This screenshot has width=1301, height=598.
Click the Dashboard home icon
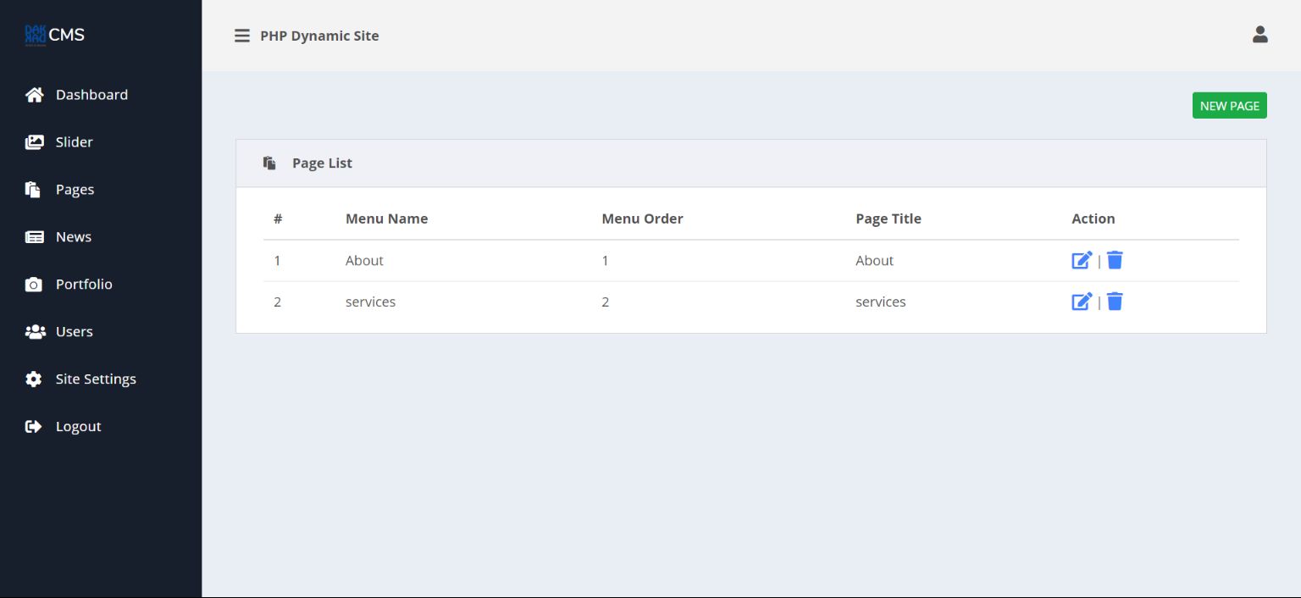point(34,95)
